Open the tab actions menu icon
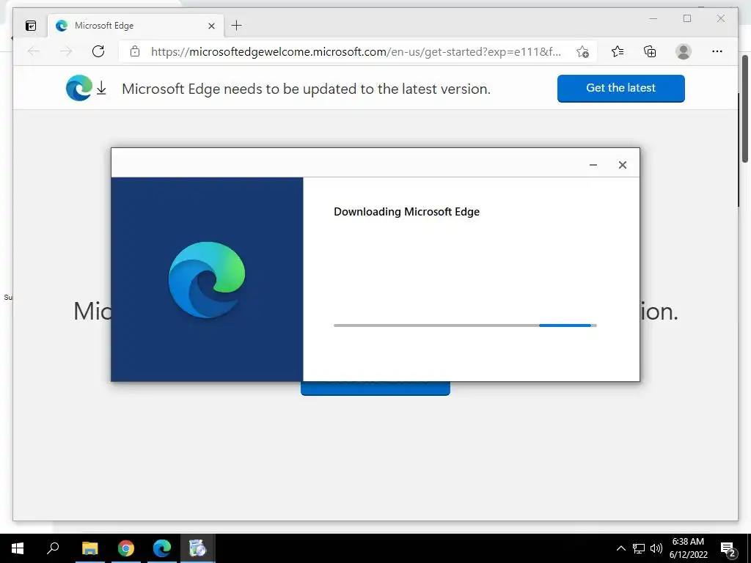 (31, 26)
